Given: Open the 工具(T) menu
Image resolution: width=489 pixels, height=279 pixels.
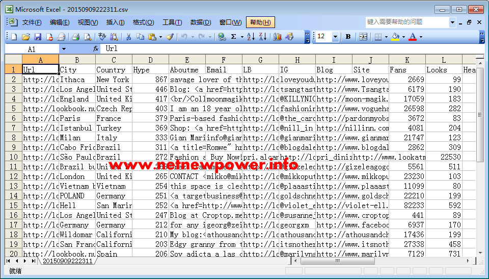Looking at the screenshot, I should pyautogui.click(x=172, y=22).
